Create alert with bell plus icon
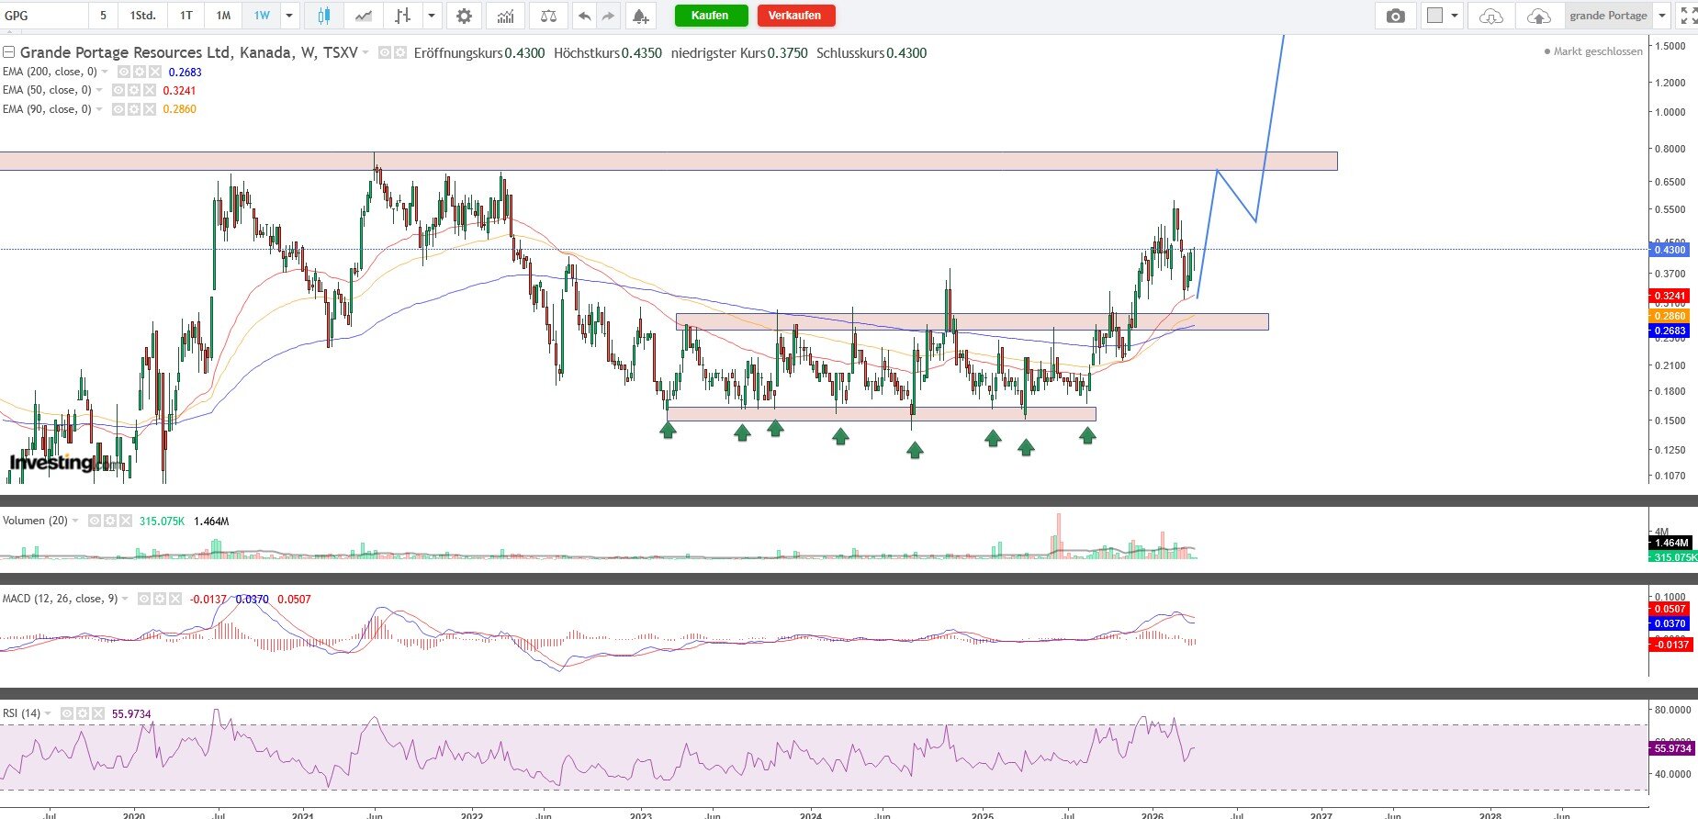 640,16
